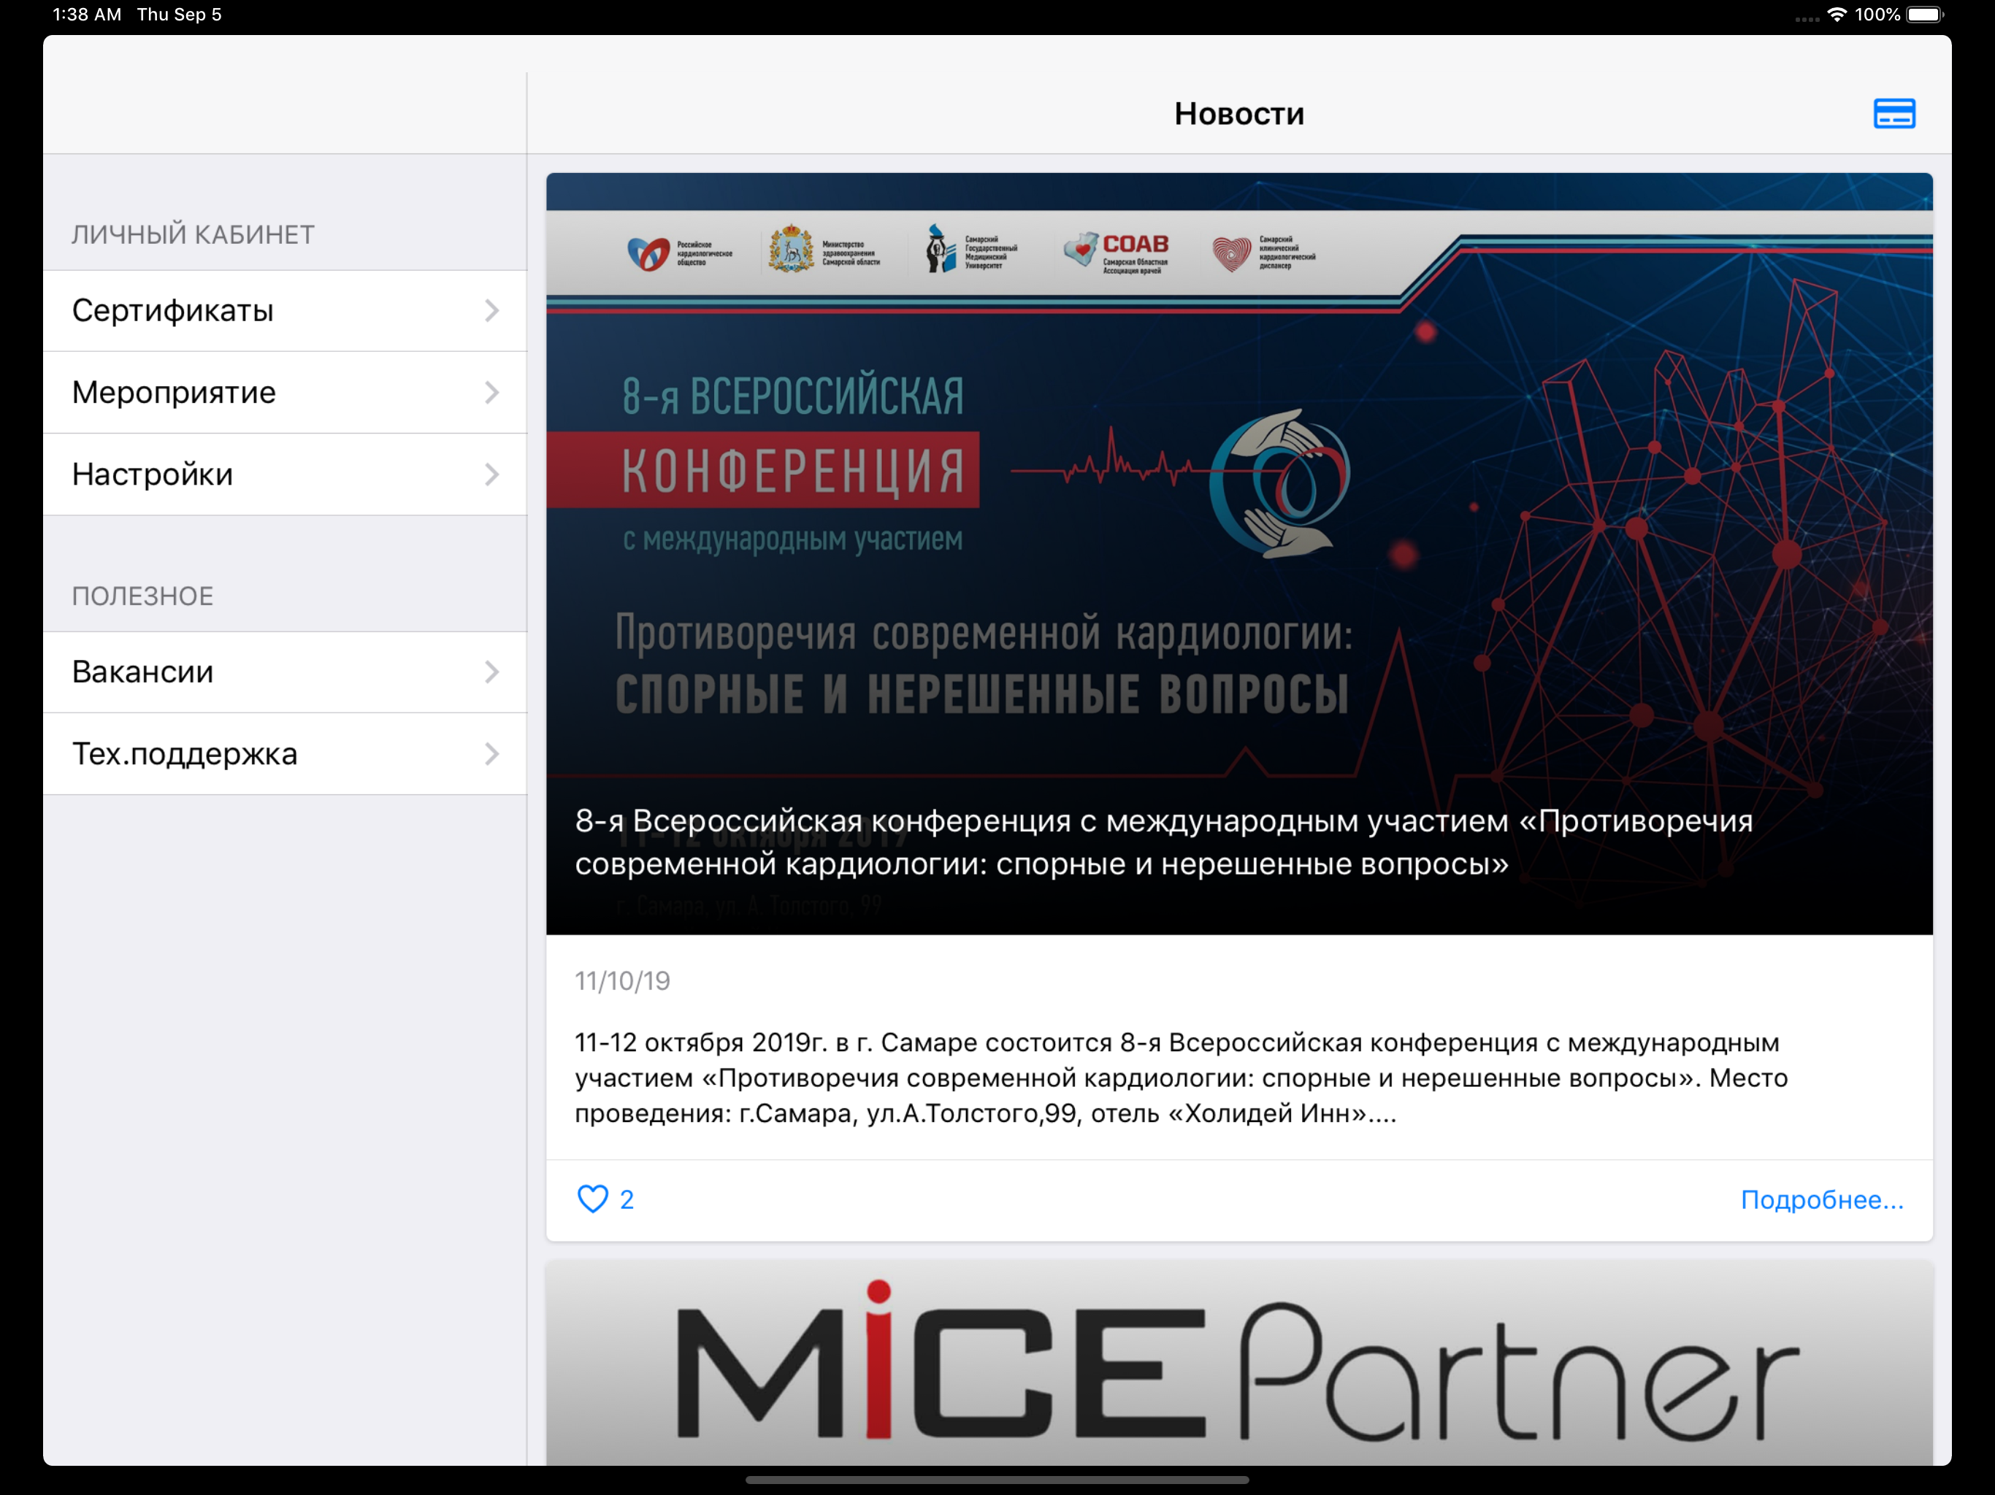Open Настройки menu item
Screen dimensions: 1995x1495
285,475
